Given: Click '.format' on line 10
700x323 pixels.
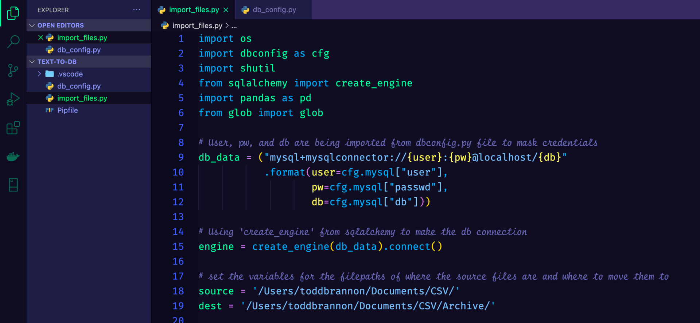Looking at the screenshot, I should 285,172.
